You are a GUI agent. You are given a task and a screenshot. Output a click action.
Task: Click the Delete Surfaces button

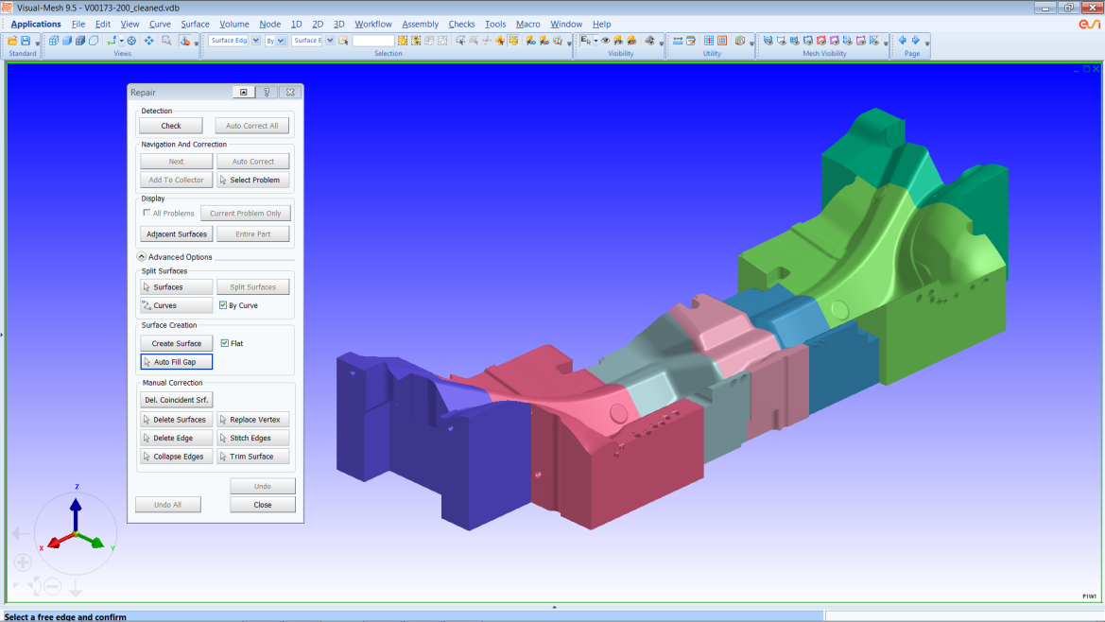coord(176,419)
